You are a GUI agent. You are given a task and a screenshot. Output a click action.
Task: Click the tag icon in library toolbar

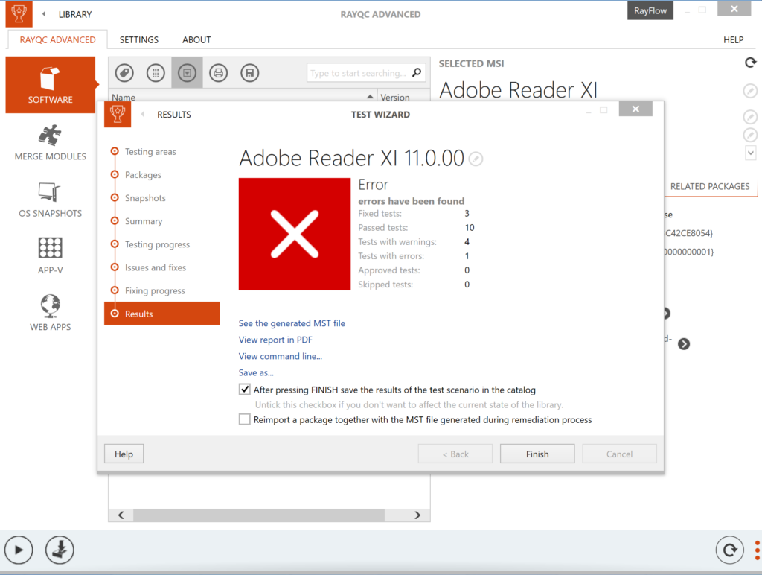click(x=124, y=73)
